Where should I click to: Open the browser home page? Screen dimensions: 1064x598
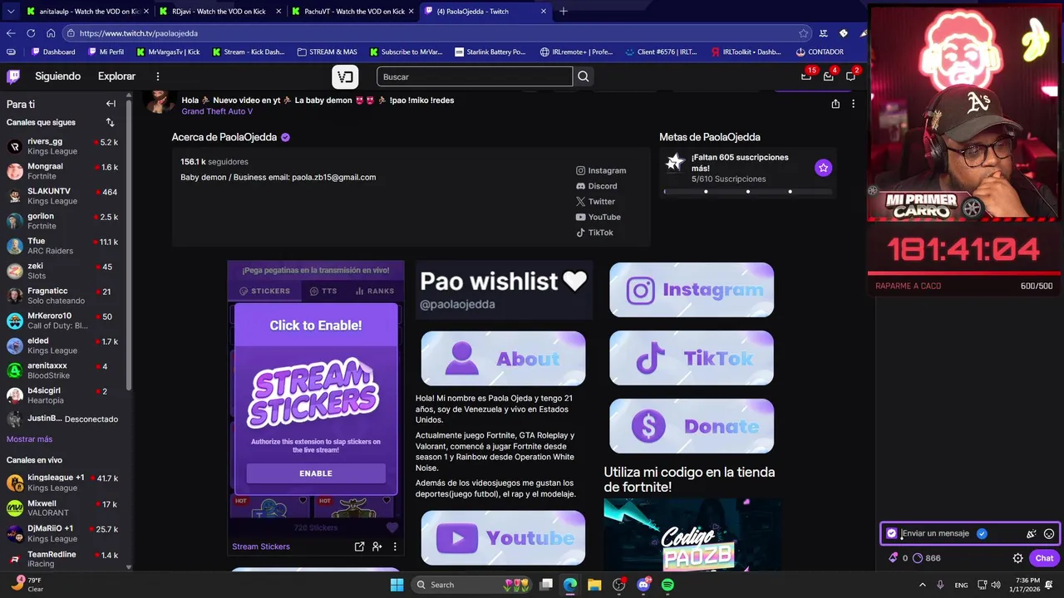pyautogui.click(x=51, y=33)
